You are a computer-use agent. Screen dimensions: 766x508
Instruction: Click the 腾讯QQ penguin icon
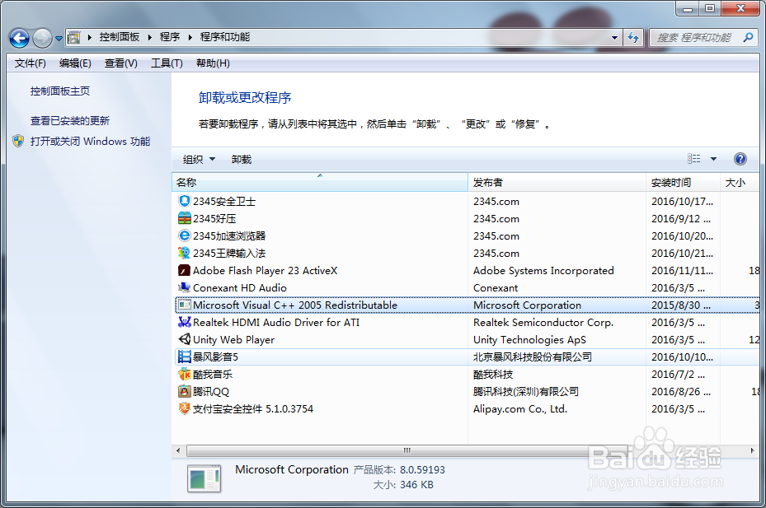[184, 391]
